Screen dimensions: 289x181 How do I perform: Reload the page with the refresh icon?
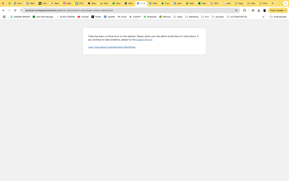[15, 10]
